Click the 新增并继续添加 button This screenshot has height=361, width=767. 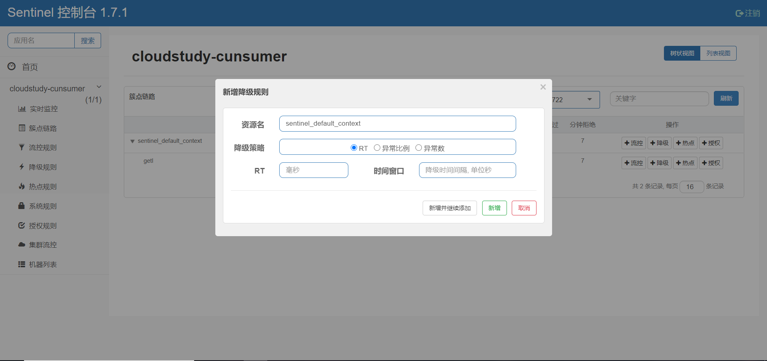pos(450,208)
